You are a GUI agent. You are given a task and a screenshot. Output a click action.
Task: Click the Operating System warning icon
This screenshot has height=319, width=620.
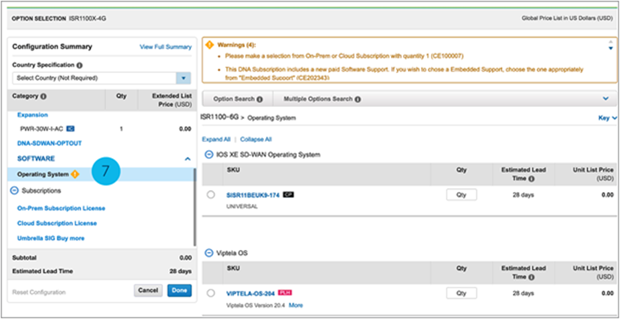click(x=75, y=174)
